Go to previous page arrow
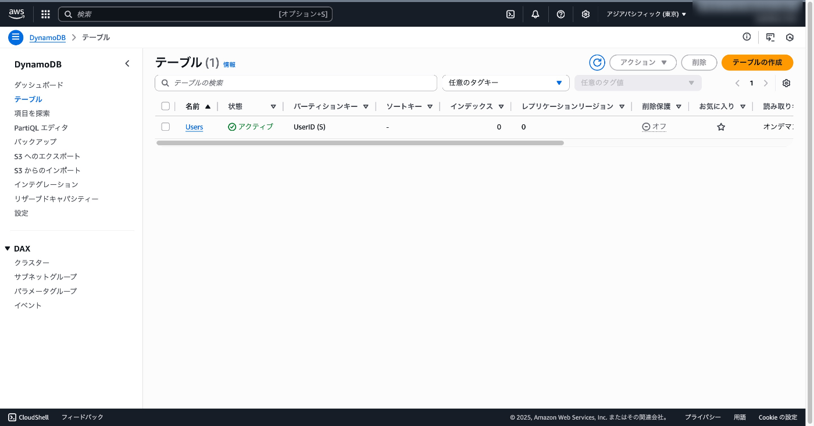This screenshot has height=426, width=814. pos(737,83)
